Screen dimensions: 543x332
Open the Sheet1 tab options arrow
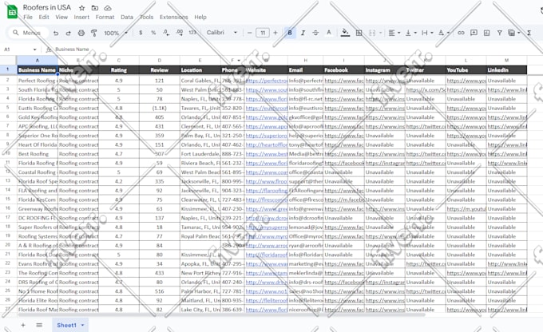[82, 325]
